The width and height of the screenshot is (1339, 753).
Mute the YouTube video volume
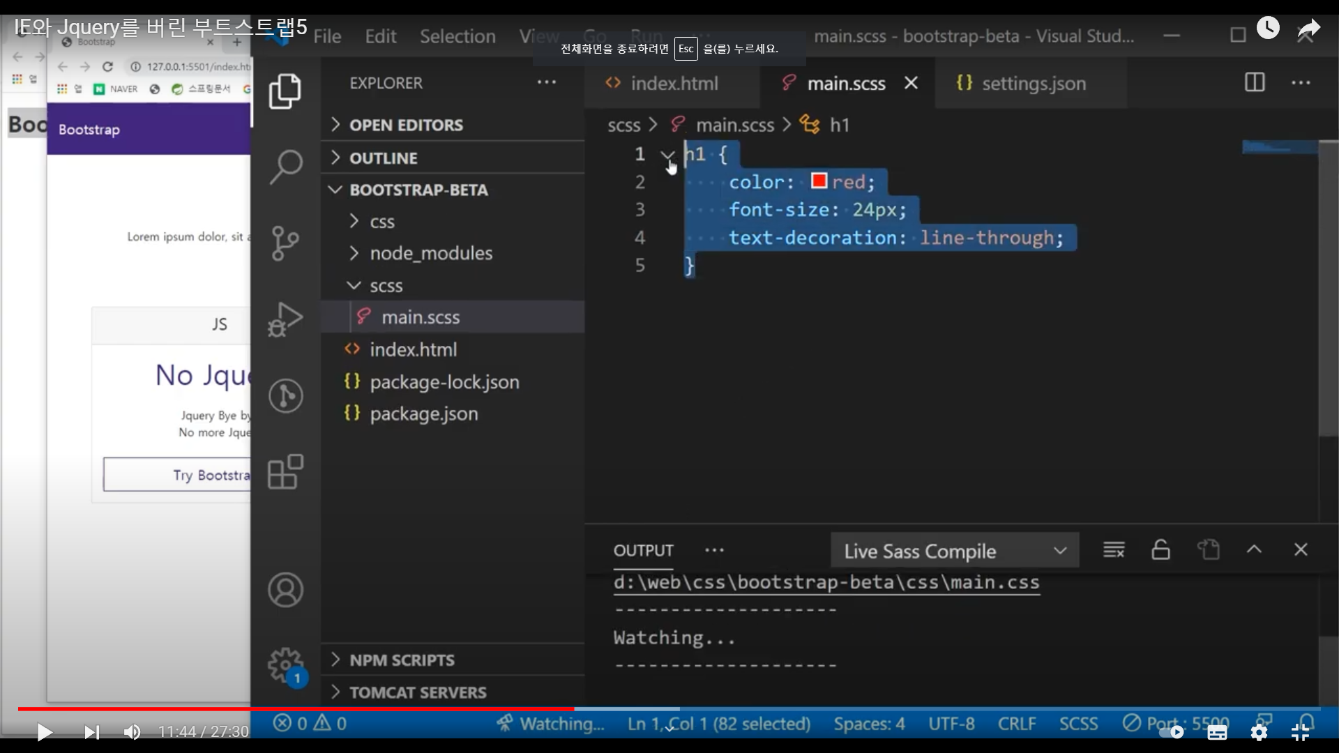coord(132,732)
